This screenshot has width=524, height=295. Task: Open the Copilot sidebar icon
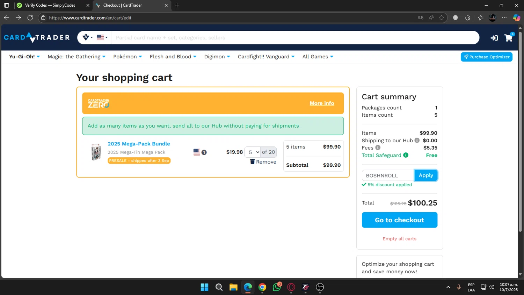point(516,17)
